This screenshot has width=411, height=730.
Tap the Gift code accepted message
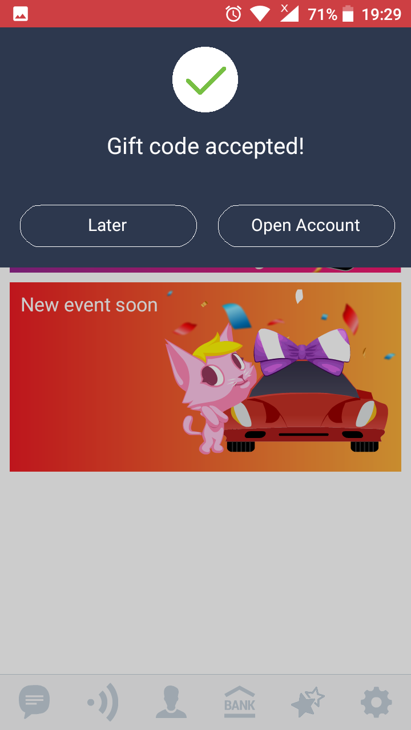tap(205, 147)
